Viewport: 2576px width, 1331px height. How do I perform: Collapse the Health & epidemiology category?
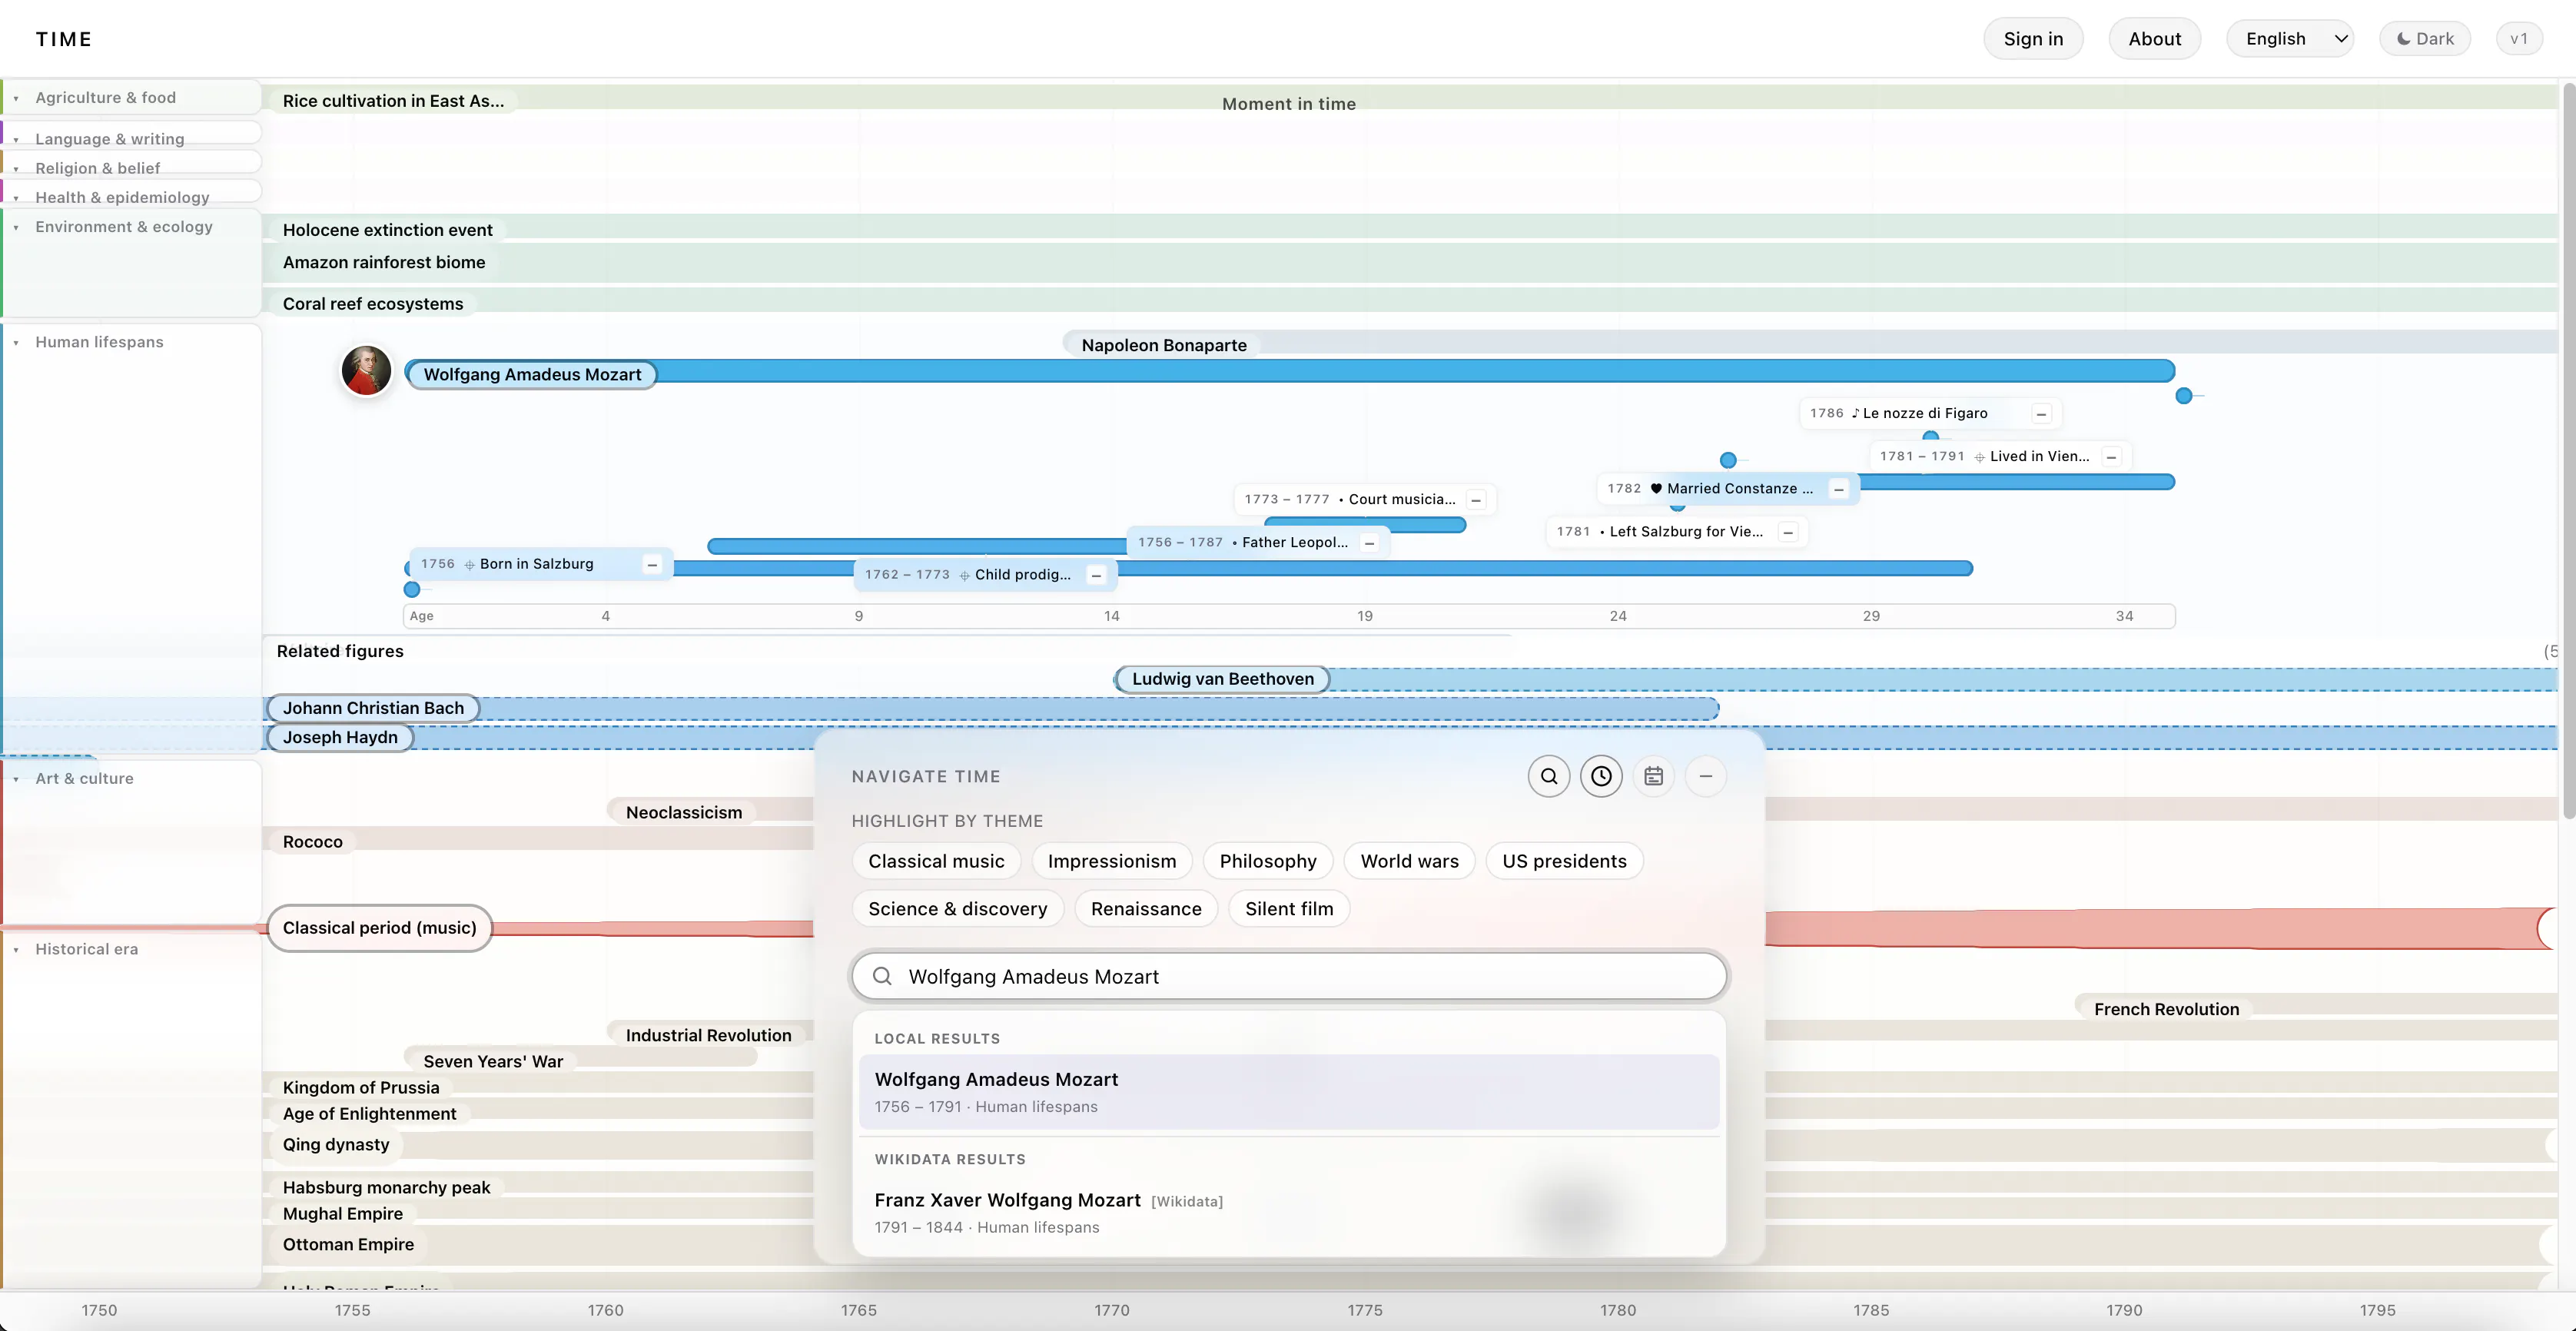pos(16,198)
